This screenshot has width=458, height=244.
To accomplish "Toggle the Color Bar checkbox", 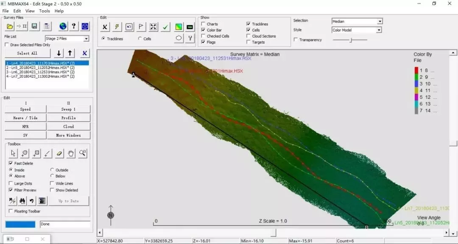I will [203, 30].
